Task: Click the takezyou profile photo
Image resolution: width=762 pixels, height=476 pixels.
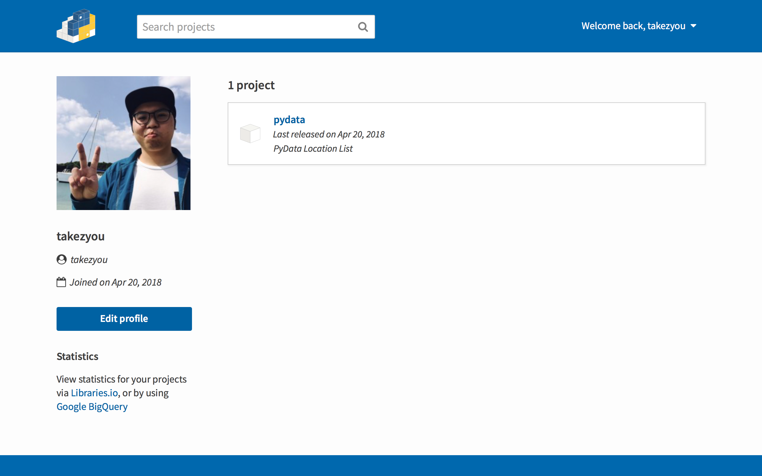Action: pos(124,143)
